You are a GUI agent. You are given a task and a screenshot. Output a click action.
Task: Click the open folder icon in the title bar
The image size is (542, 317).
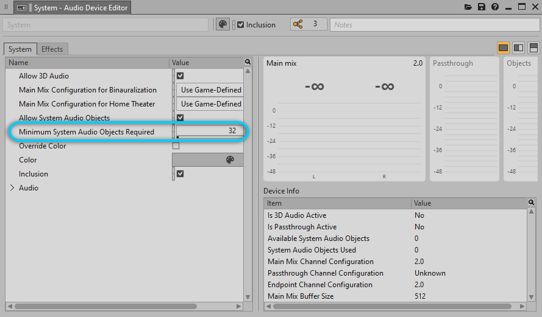coord(468,7)
